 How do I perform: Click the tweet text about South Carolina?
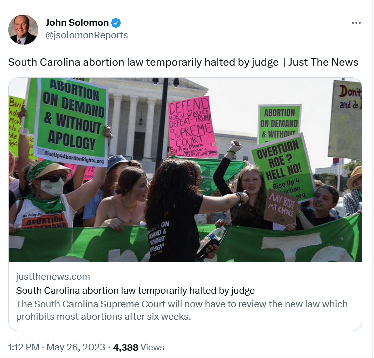[183, 62]
